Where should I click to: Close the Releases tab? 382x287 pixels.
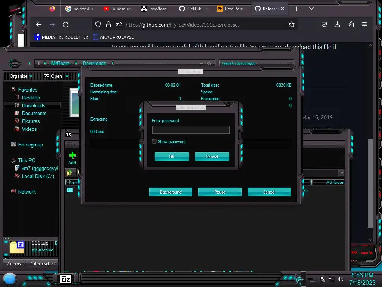(282, 9)
